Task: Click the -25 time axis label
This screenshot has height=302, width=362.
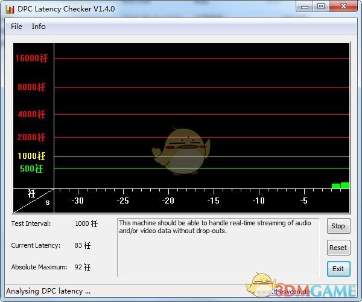Action: (122, 201)
